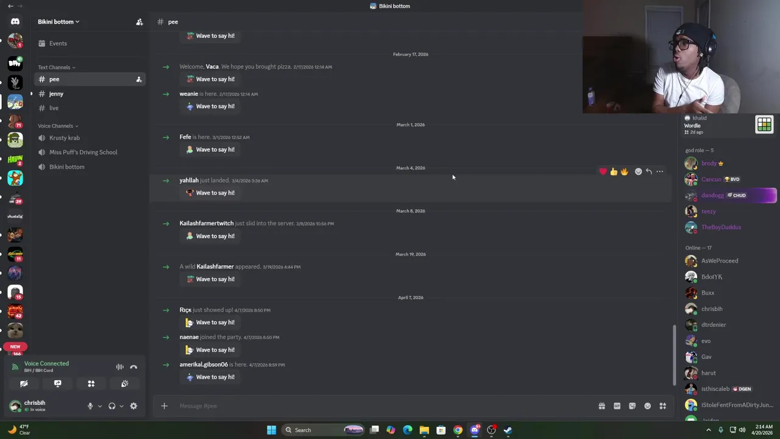Reply to yahllah's join message
The image size is (780, 439).
coord(649,172)
